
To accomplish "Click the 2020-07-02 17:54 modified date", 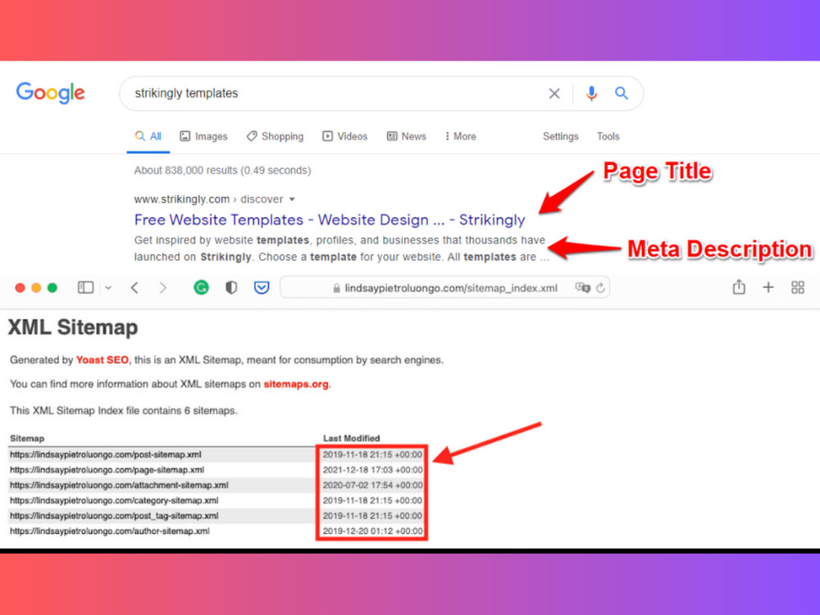I will click(x=372, y=485).
